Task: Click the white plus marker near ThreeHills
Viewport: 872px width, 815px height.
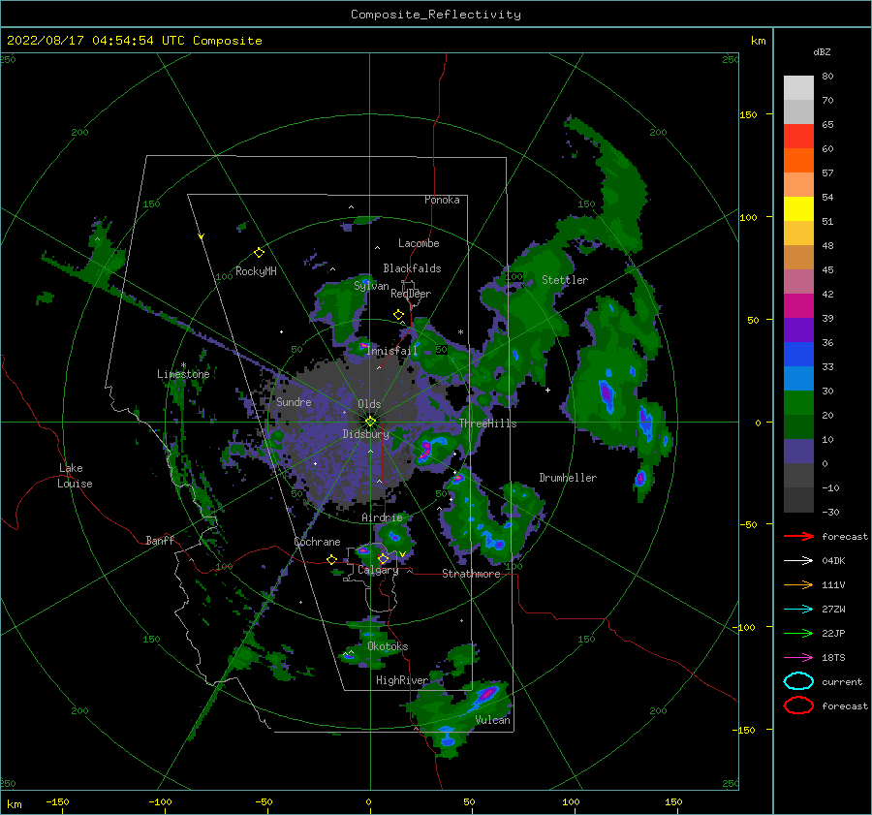Action: (547, 390)
